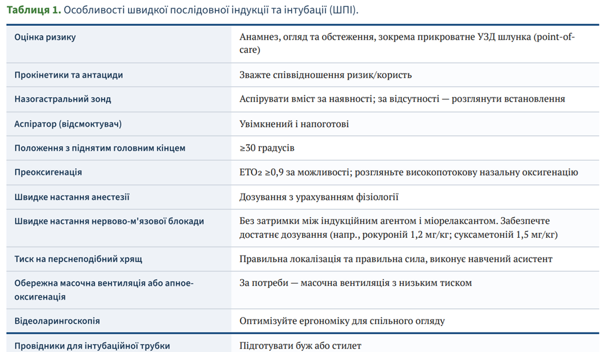Click 'Провідники для інтубаційної трубки'
The height and width of the screenshot is (352, 612).
point(92,346)
